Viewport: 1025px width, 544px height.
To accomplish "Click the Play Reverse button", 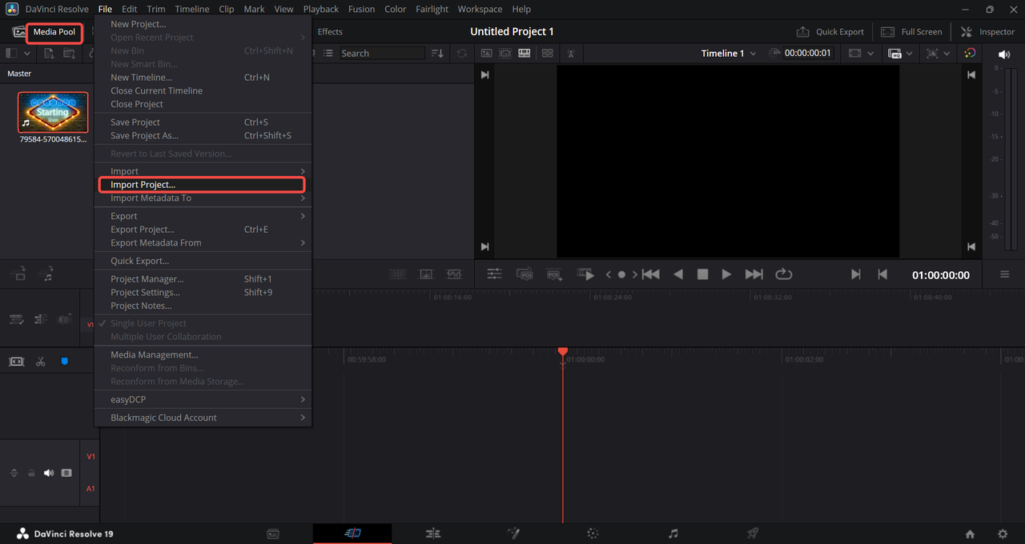I will tap(678, 274).
